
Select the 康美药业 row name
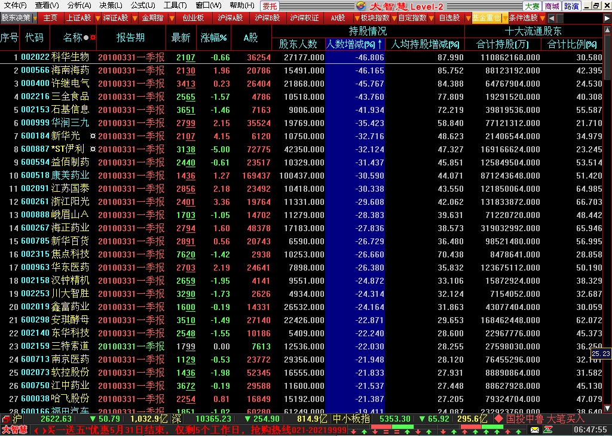pyautogui.click(x=71, y=176)
